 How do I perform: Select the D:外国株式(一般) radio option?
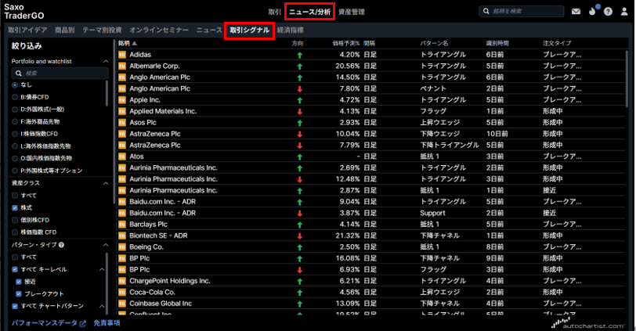[x=15, y=110]
